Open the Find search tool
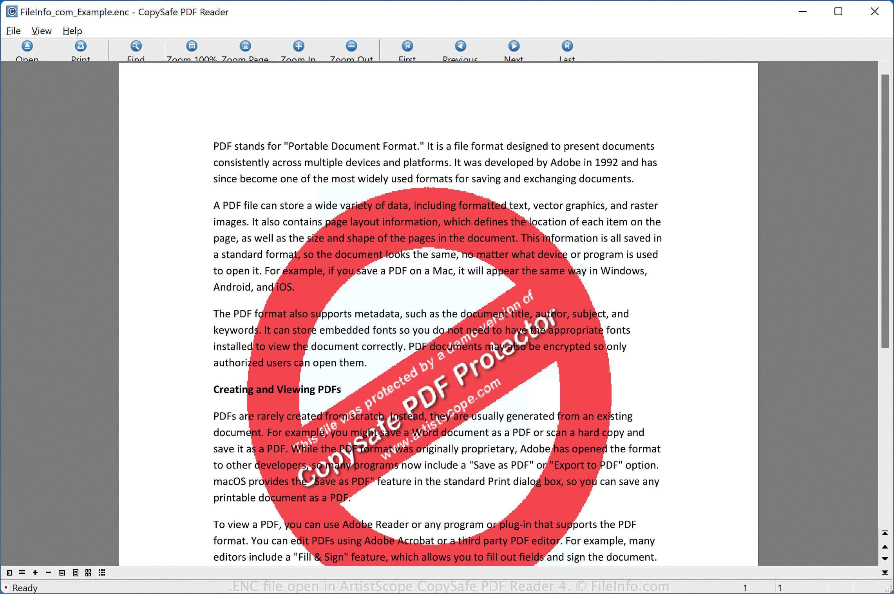894x594 pixels. point(136,46)
